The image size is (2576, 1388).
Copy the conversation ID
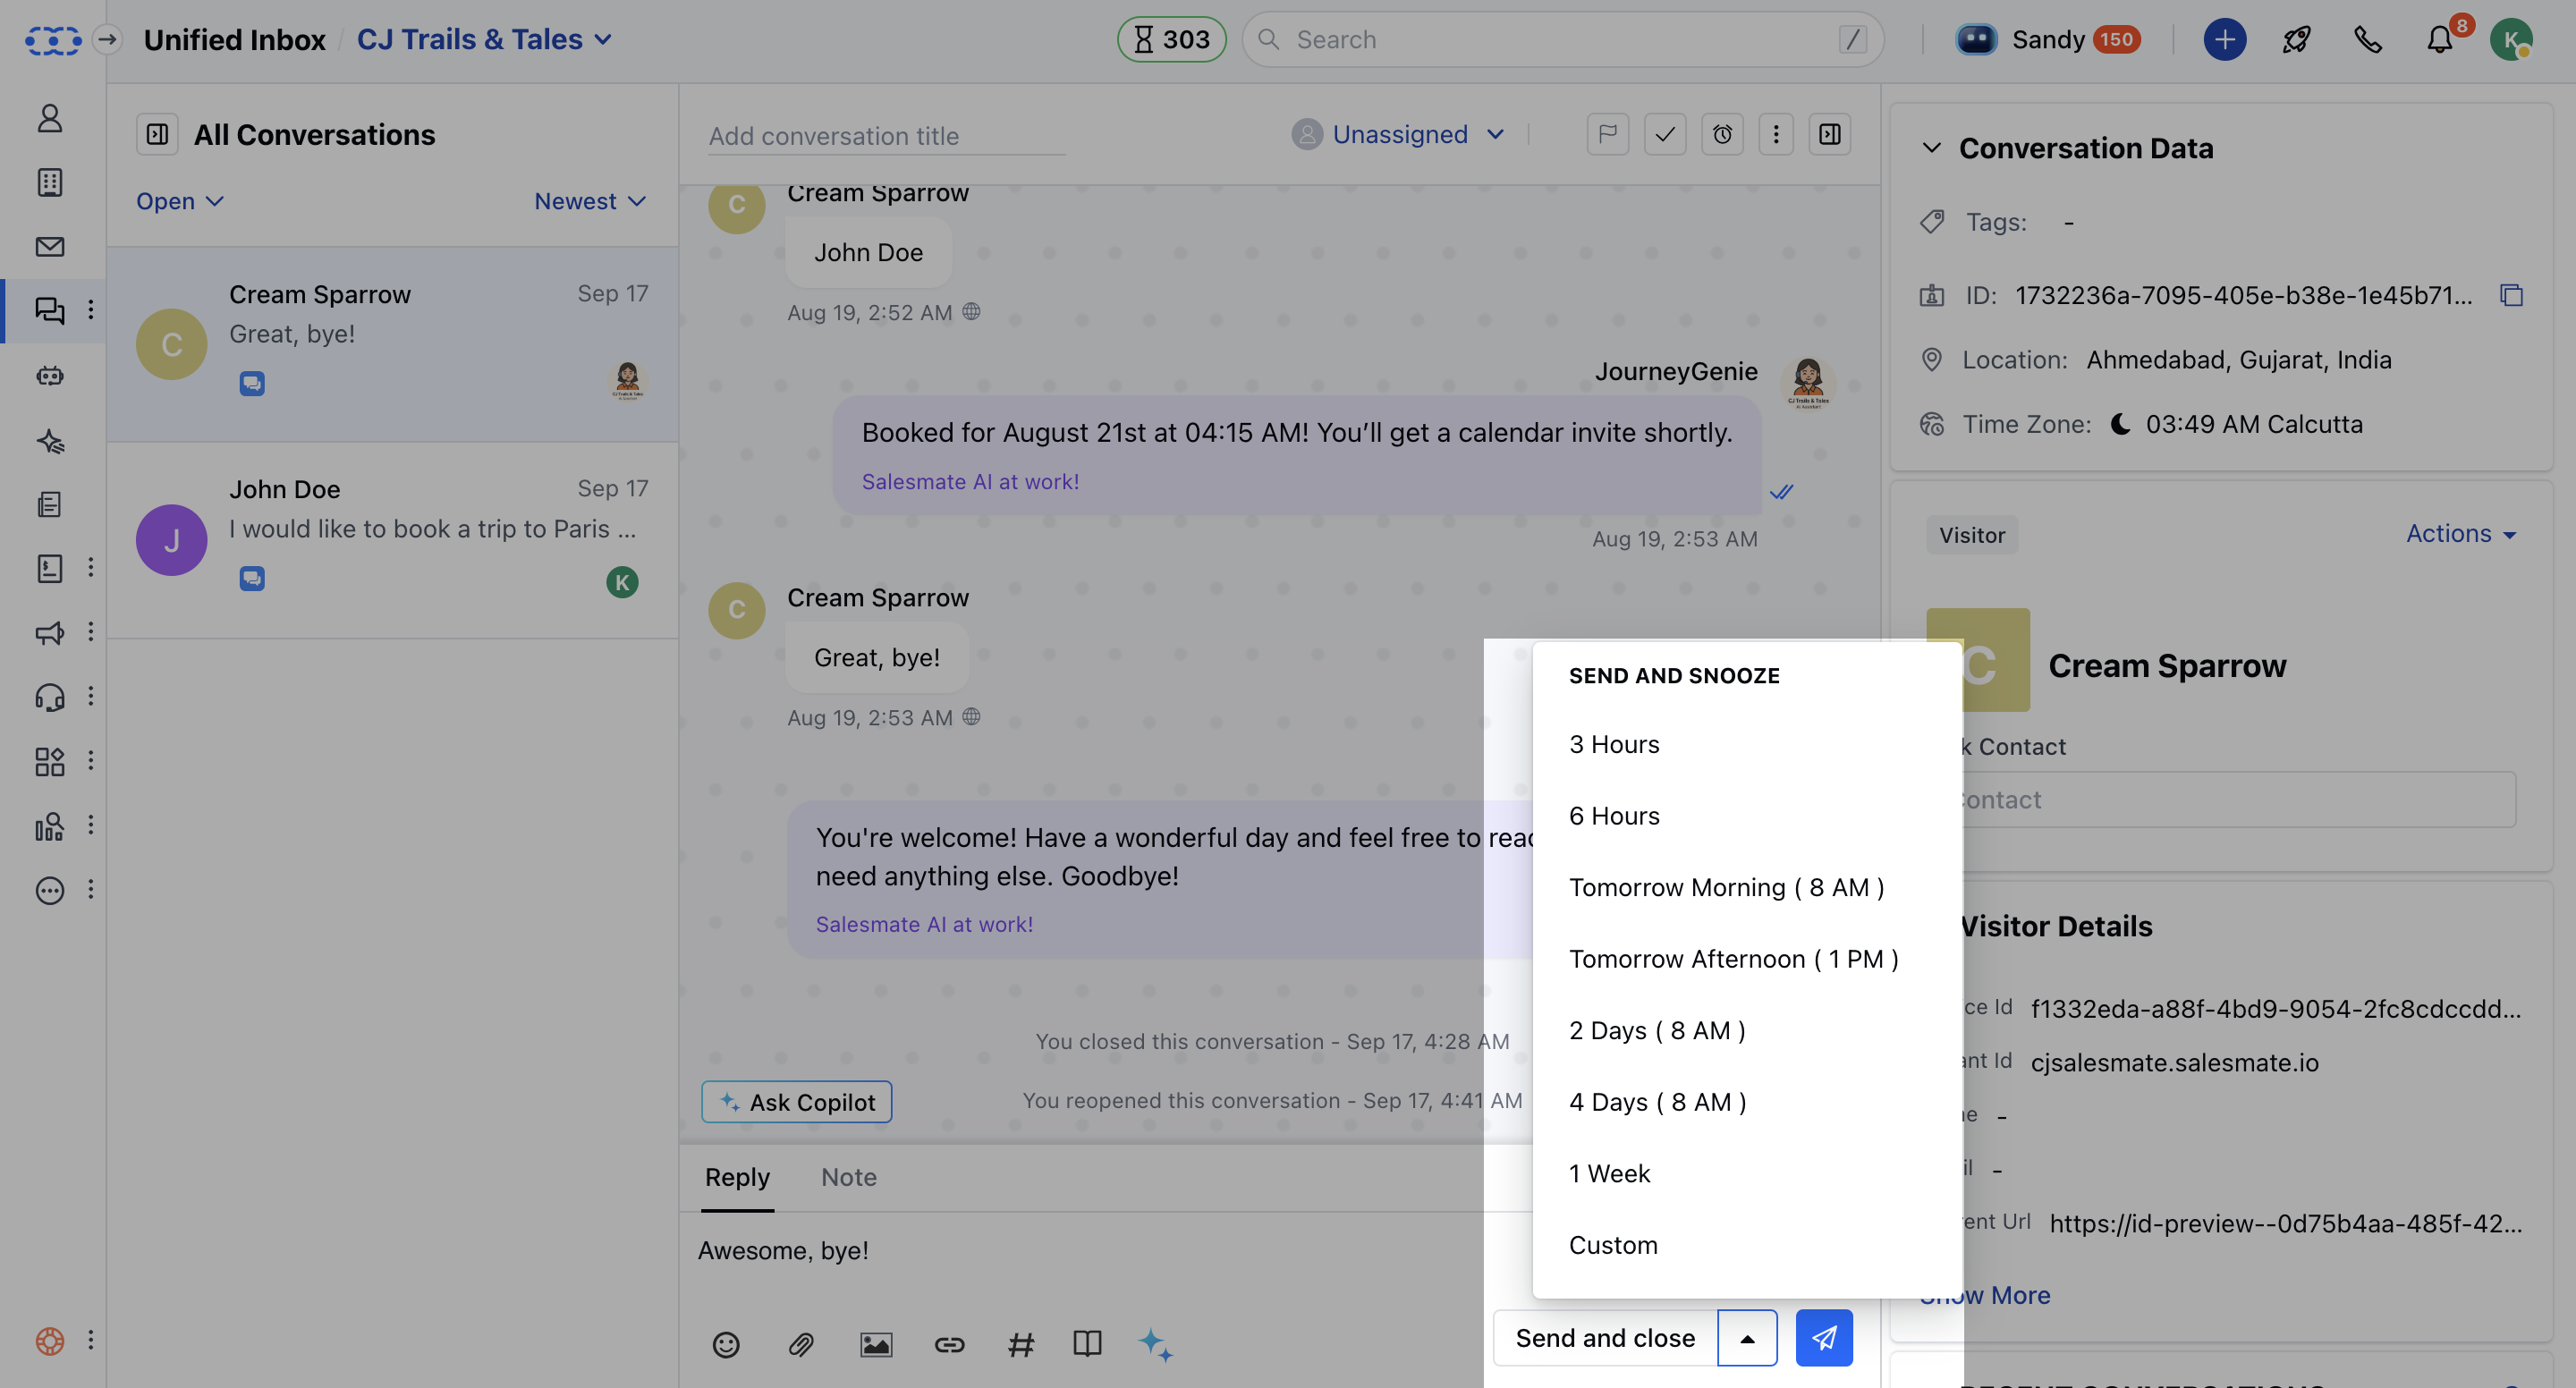[2511, 295]
